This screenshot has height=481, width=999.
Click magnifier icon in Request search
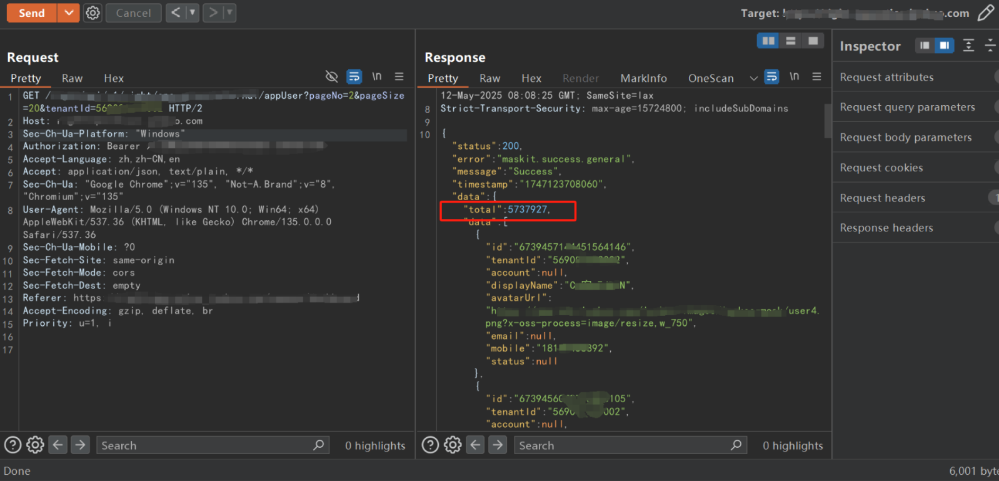coord(319,445)
